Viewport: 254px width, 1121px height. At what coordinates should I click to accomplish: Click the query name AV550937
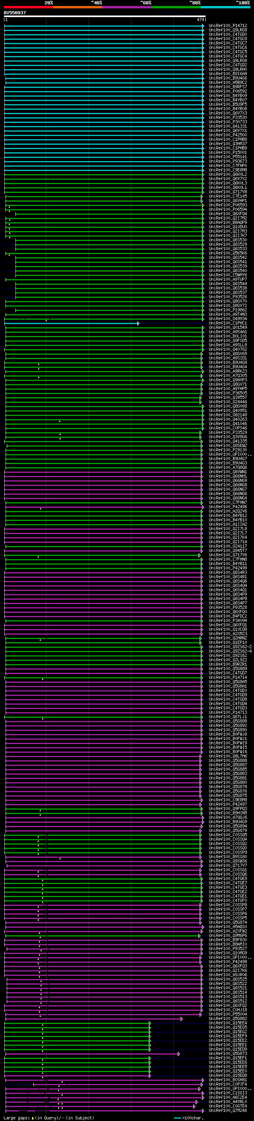[x=15, y=13]
